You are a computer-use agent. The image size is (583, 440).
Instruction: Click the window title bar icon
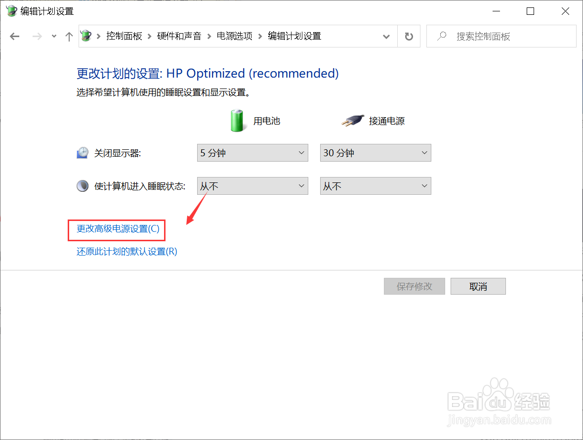pyautogui.click(x=11, y=11)
